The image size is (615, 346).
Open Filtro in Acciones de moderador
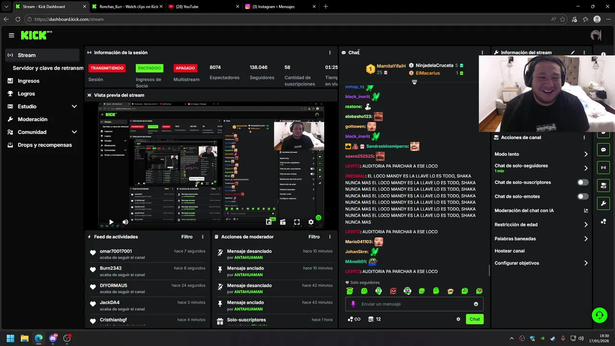pos(314,236)
